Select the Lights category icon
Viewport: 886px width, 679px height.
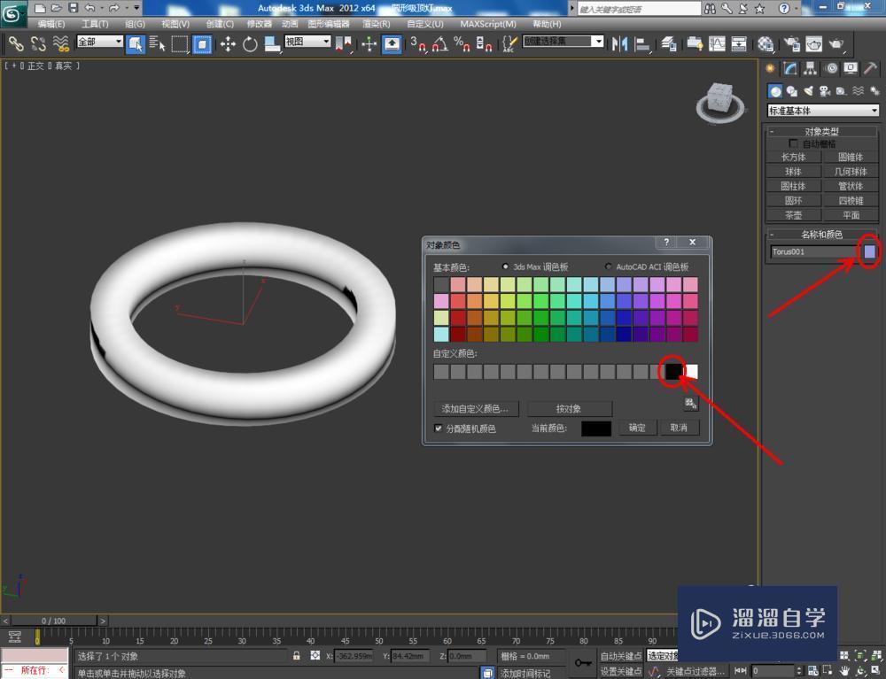pyautogui.click(x=807, y=91)
